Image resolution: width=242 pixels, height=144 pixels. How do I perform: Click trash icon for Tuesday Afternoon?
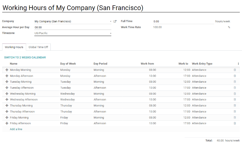click(x=234, y=88)
